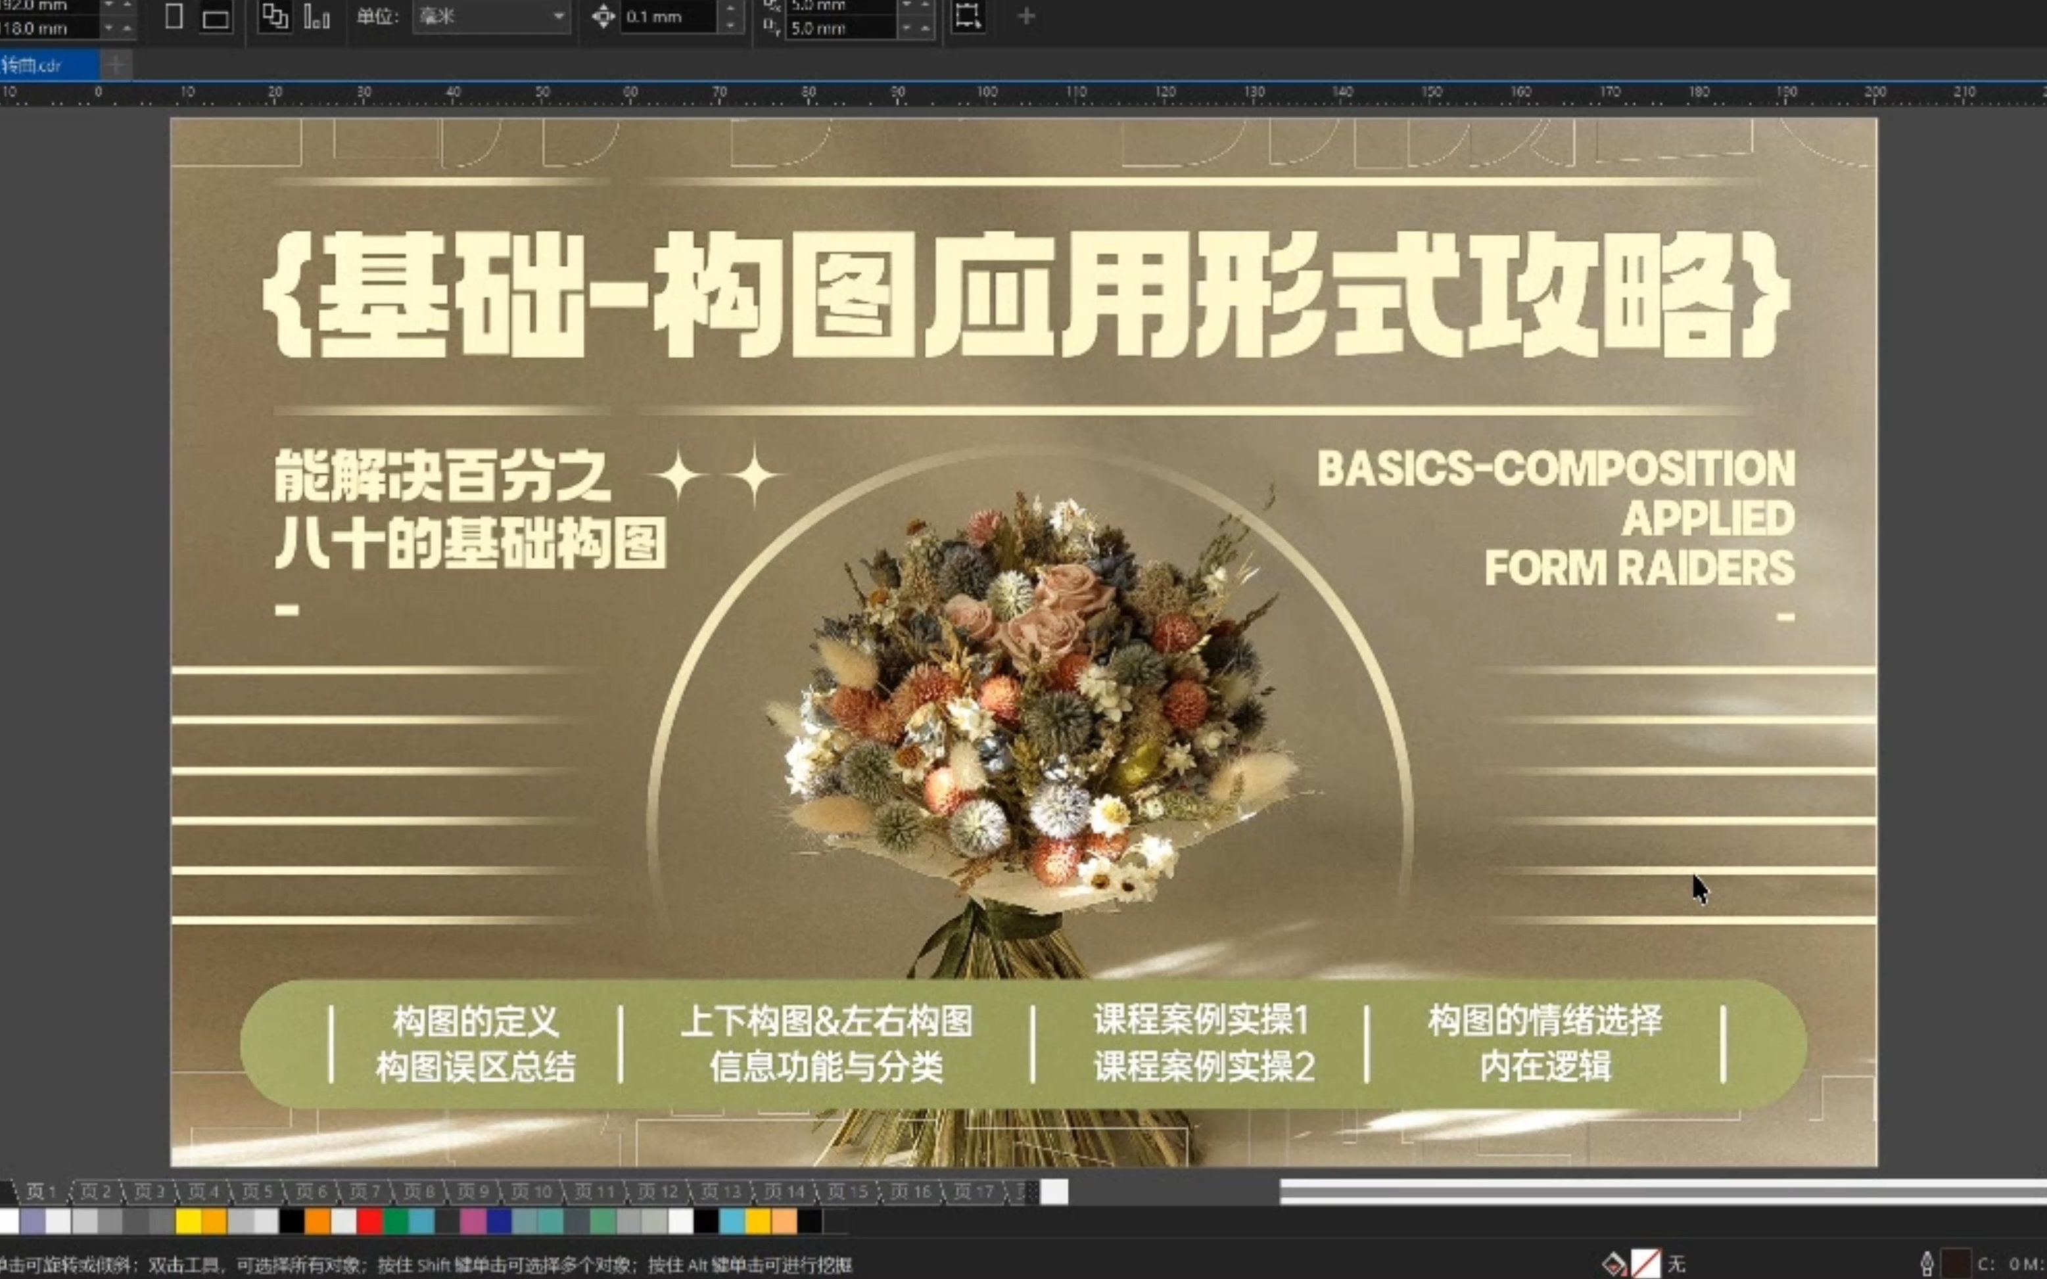The width and height of the screenshot is (2047, 1279).
Task: Switch to the 转曲.cdr document tab
Action: click(48, 64)
